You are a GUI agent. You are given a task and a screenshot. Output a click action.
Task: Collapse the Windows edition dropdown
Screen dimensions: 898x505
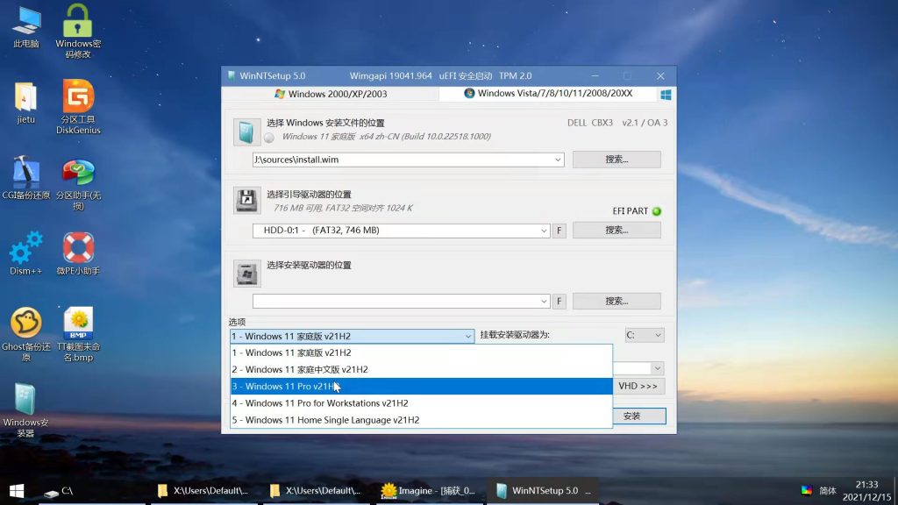(468, 336)
